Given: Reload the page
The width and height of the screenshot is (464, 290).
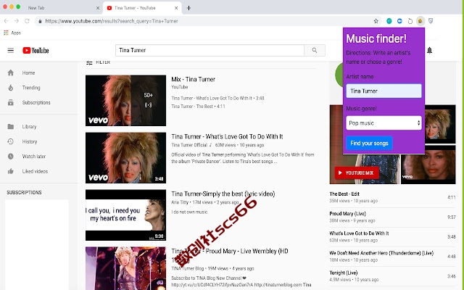Looking at the screenshot, I should pyautogui.click(x=27, y=21).
